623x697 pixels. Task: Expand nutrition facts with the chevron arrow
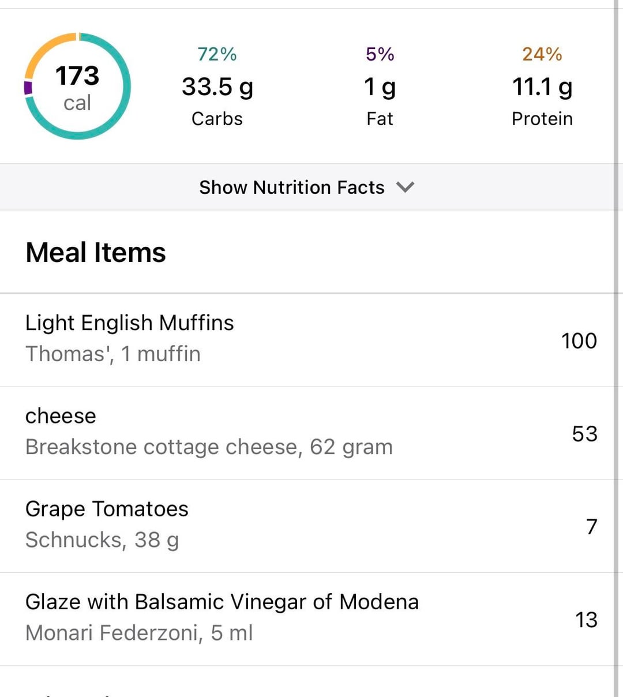pos(406,187)
